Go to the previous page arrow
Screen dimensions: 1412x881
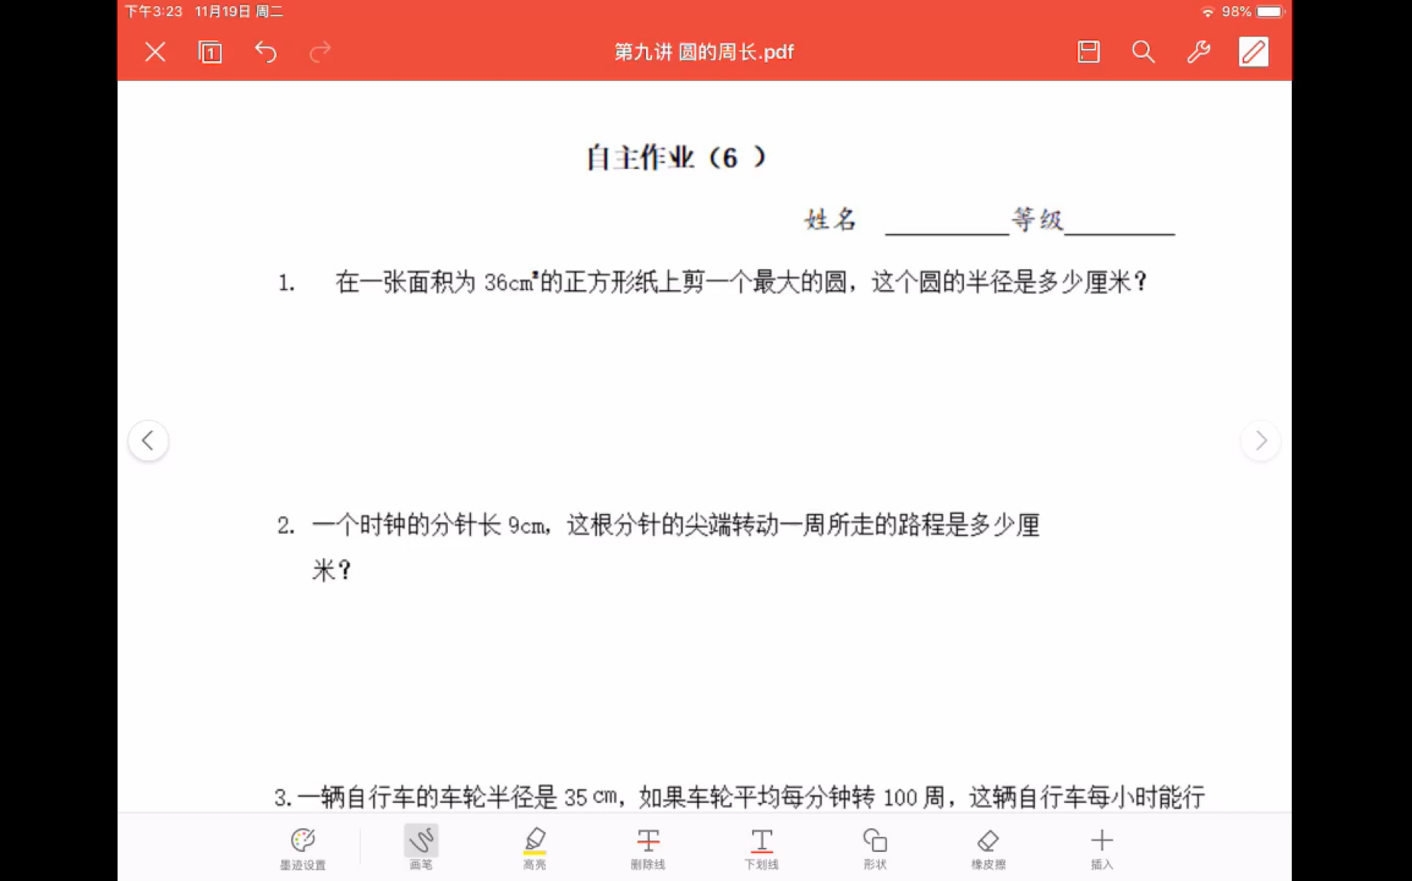tap(148, 440)
